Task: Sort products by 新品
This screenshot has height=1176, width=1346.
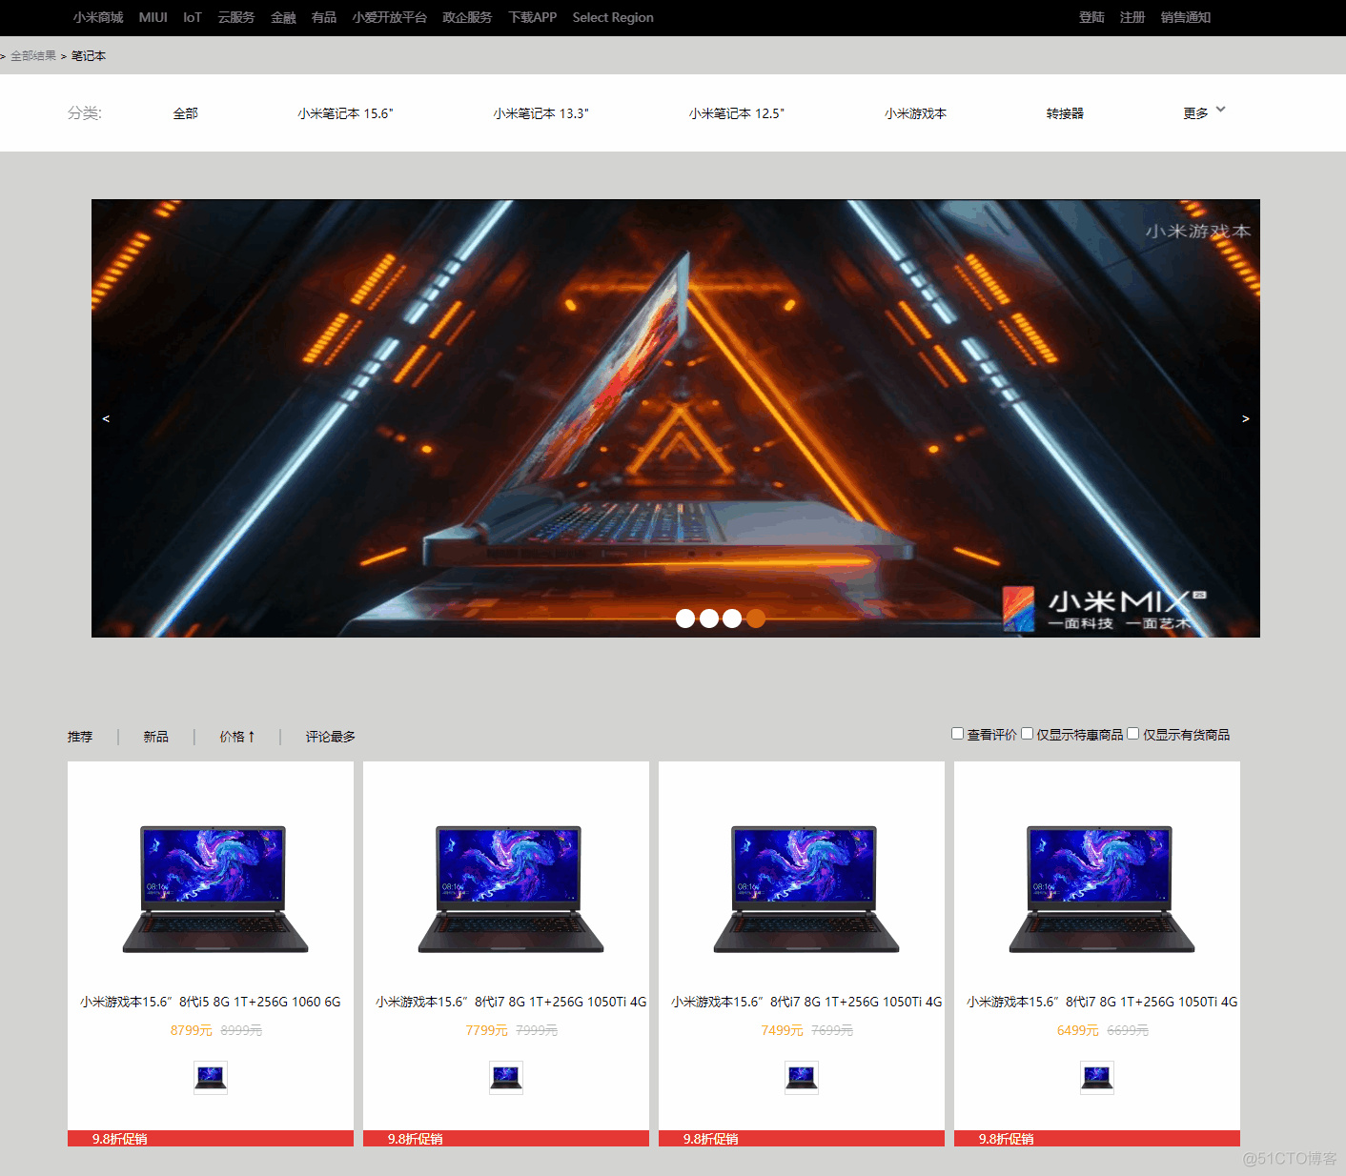Action: click(155, 737)
